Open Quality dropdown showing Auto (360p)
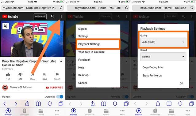The image size is (196, 116). (x=163, y=42)
